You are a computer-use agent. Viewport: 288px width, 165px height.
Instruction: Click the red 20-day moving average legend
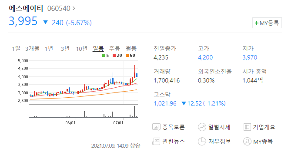(117, 56)
